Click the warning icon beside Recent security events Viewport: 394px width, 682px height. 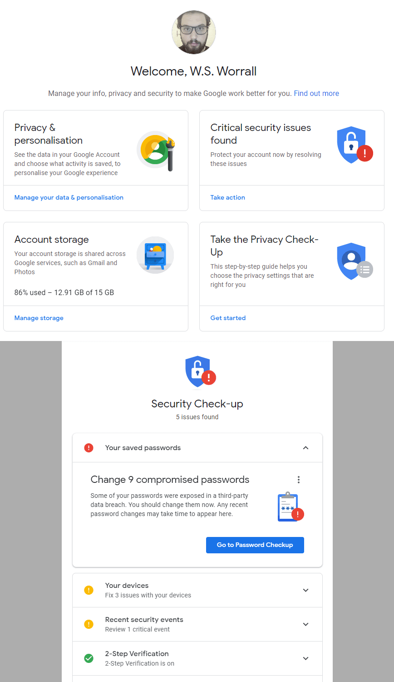89,623
